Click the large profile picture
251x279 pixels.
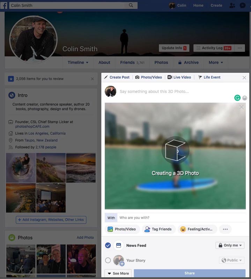pos(33,39)
